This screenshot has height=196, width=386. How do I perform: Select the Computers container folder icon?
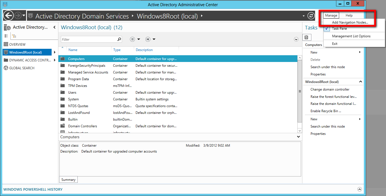coord(63,59)
